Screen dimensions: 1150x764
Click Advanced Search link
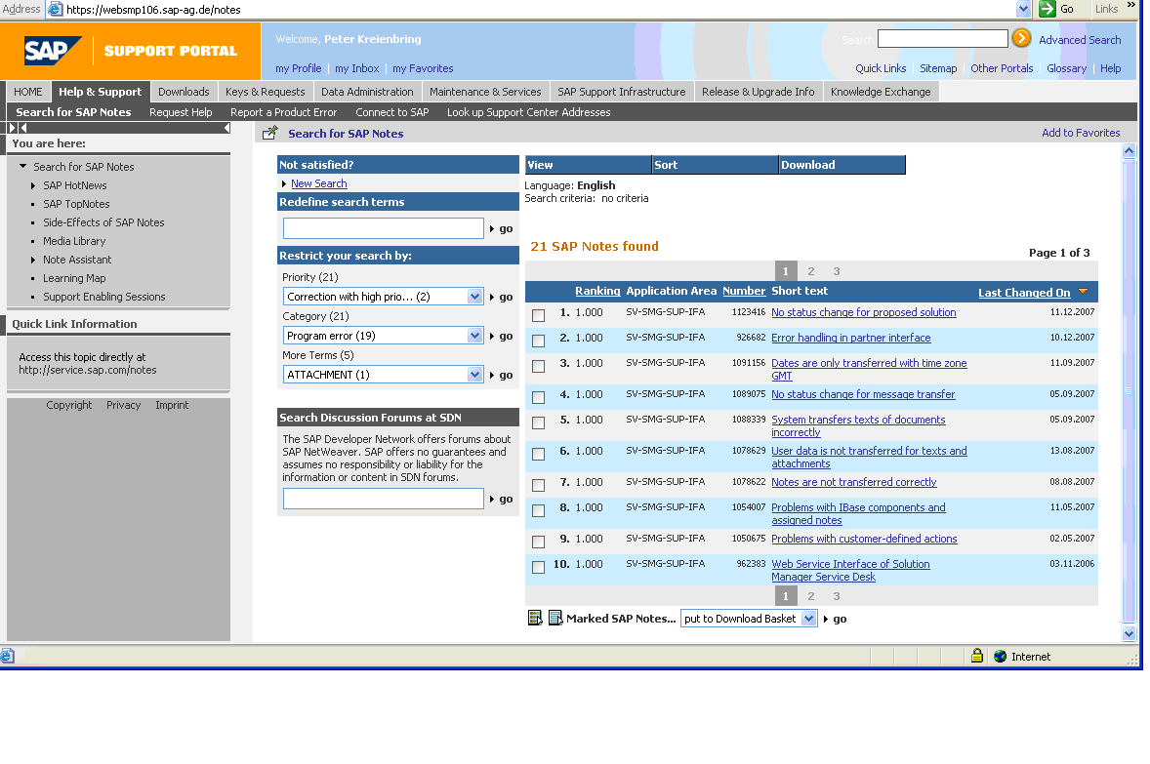[1080, 40]
